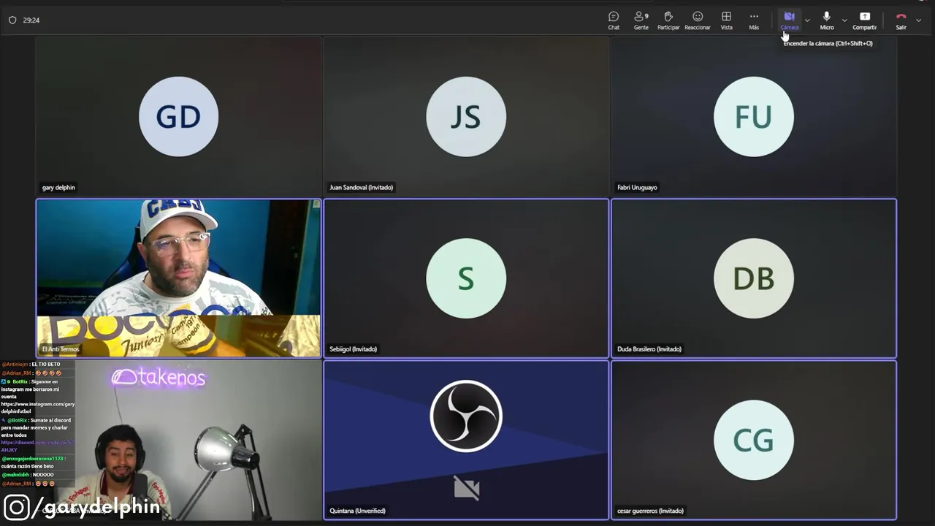Leave the meeting with Salir

pyautogui.click(x=901, y=20)
